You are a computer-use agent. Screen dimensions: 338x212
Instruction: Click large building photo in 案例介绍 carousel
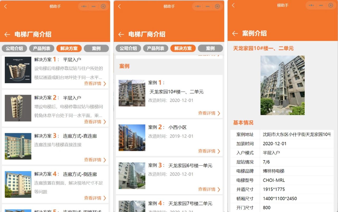pos(283,85)
